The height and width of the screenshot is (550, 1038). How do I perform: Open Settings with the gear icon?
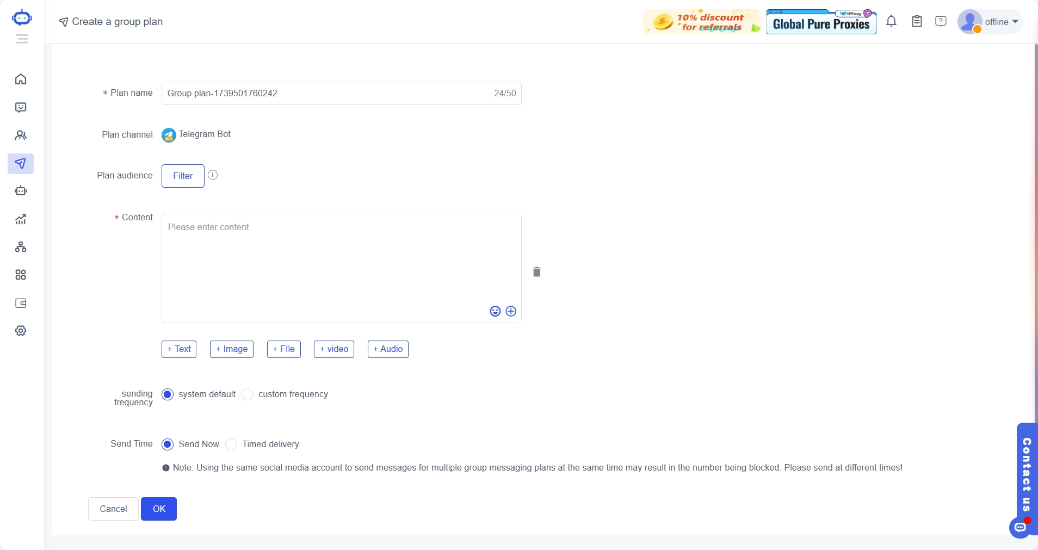[21, 330]
